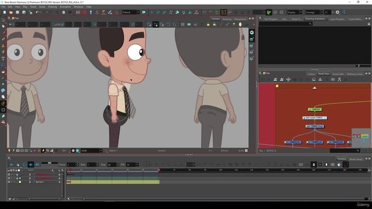372x209 pixels.
Task: Open the settings gear icon in the top toolbar
Action: tap(337, 12)
